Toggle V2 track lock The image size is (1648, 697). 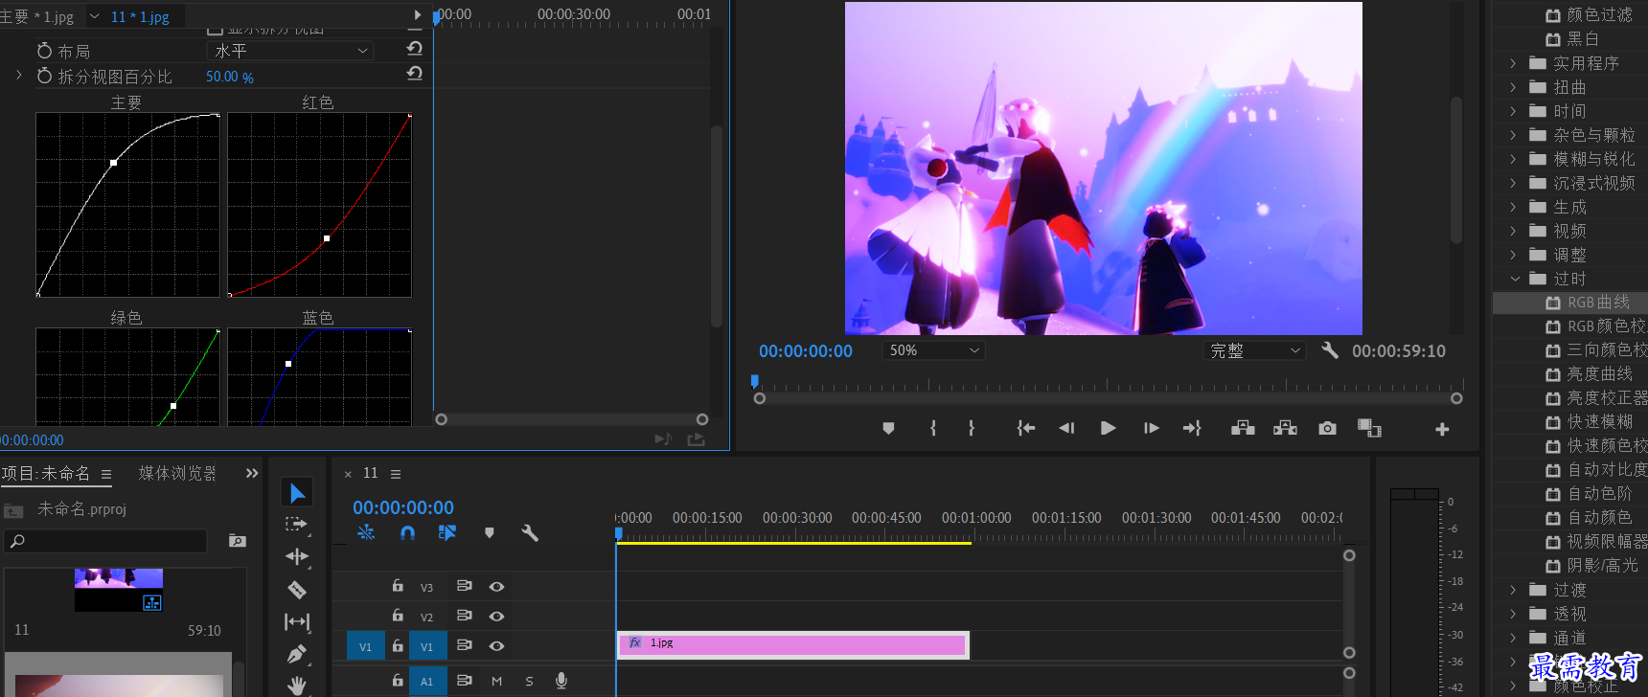click(x=398, y=615)
